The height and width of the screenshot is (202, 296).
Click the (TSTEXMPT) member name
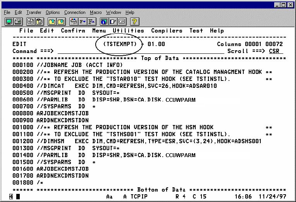pyautogui.click(x=120, y=44)
